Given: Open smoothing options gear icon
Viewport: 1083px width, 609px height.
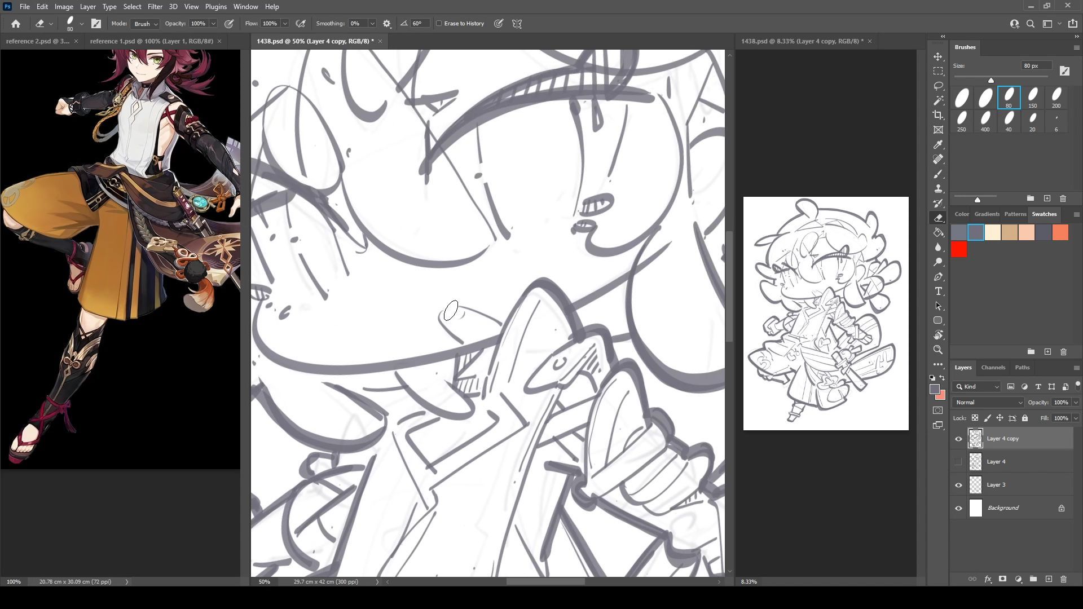Looking at the screenshot, I should coord(387,24).
